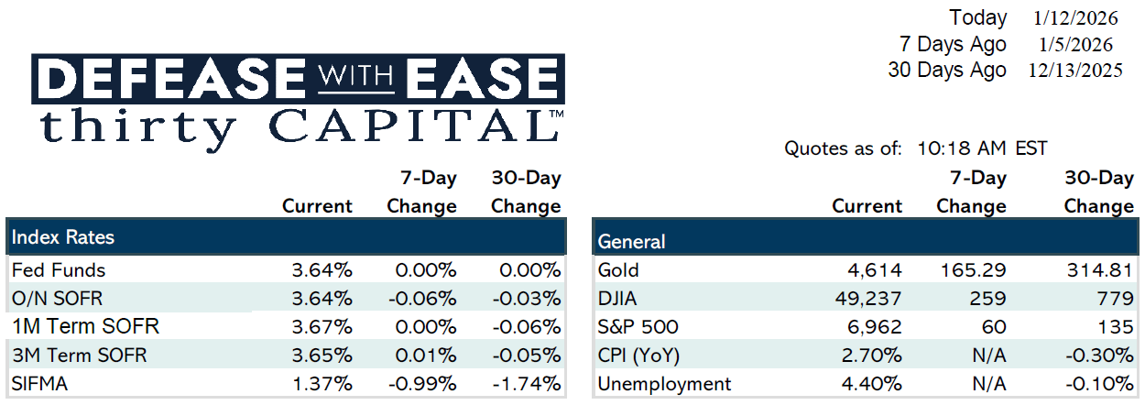1145x405 pixels.
Task: Select the General section header
Action: point(631,242)
